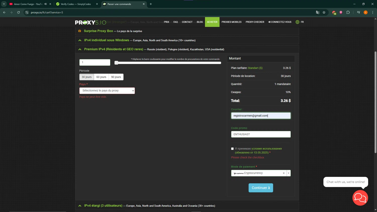
Task: Click the Surprise Proxy Box gift icon
Action: (x=80, y=31)
